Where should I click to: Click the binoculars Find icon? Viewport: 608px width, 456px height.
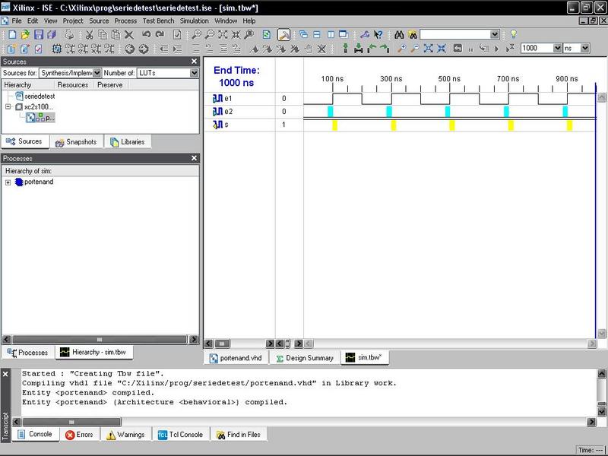click(399, 35)
